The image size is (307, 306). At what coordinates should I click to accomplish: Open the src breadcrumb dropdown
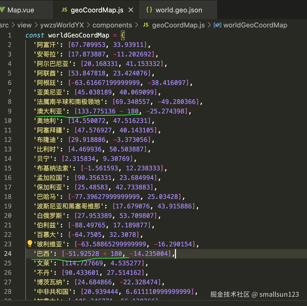tap(4, 25)
